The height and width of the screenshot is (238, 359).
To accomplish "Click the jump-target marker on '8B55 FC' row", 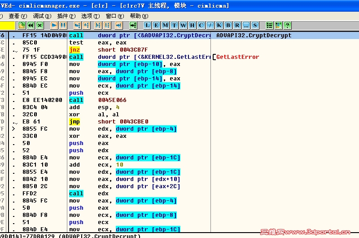I will click(x=13, y=129).
